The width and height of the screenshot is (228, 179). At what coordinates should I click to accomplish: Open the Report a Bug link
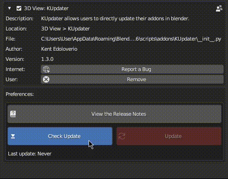(x=132, y=69)
